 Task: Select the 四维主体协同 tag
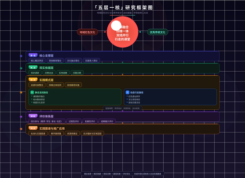pyautogui.click(x=55, y=85)
